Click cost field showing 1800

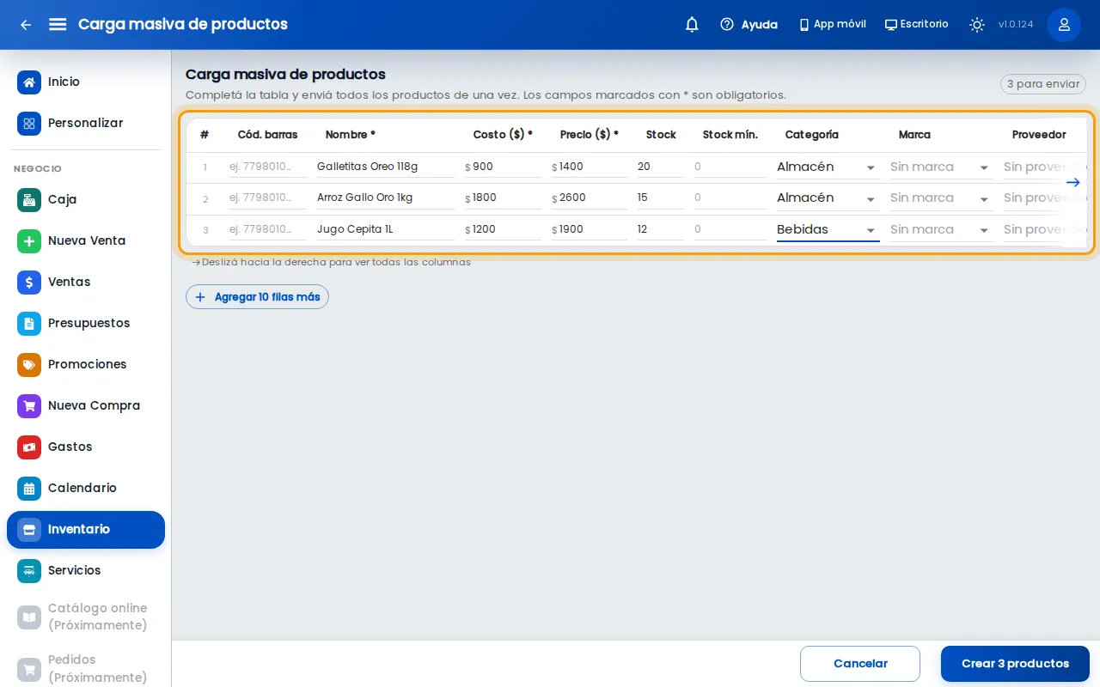point(503,198)
